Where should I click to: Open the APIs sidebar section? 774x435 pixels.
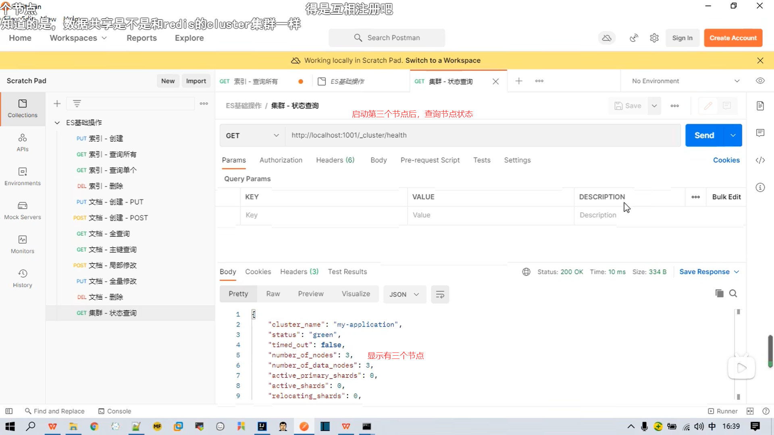click(x=23, y=143)
